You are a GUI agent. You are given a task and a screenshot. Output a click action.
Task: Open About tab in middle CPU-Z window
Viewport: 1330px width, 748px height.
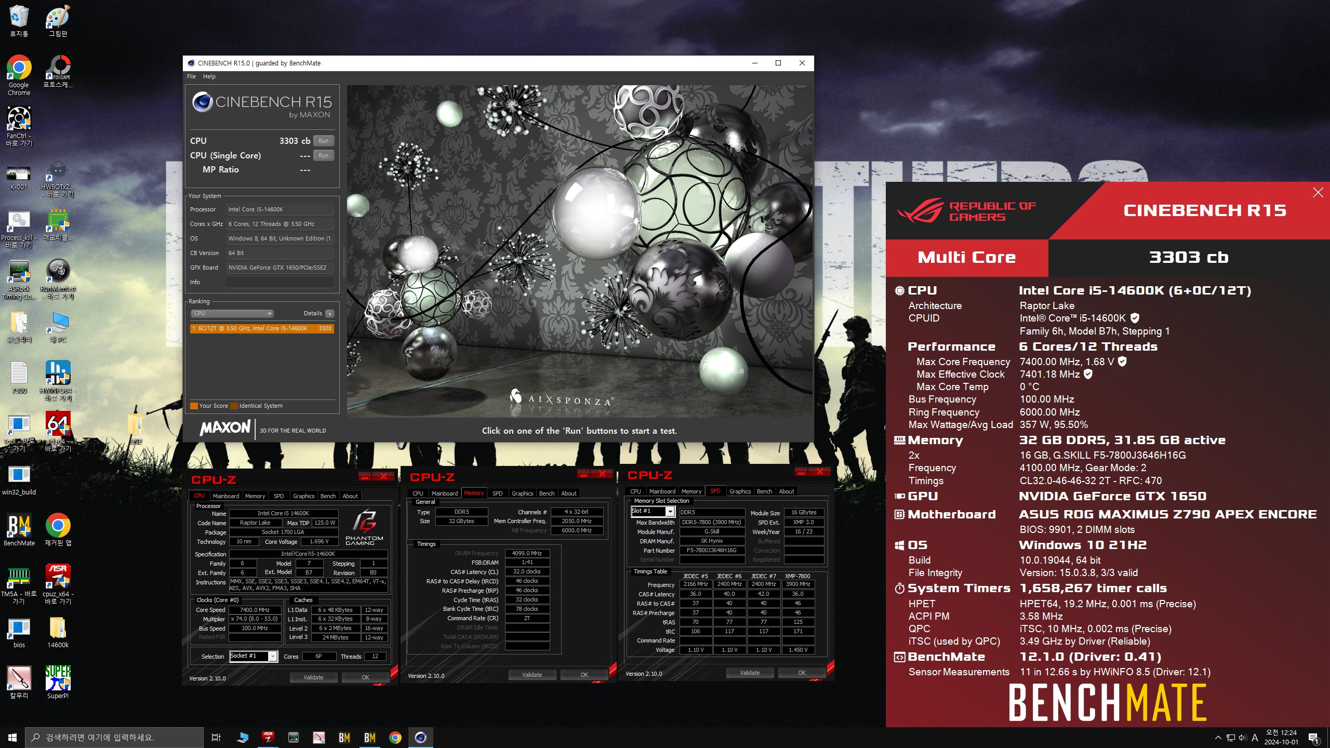tap(568, 493)
